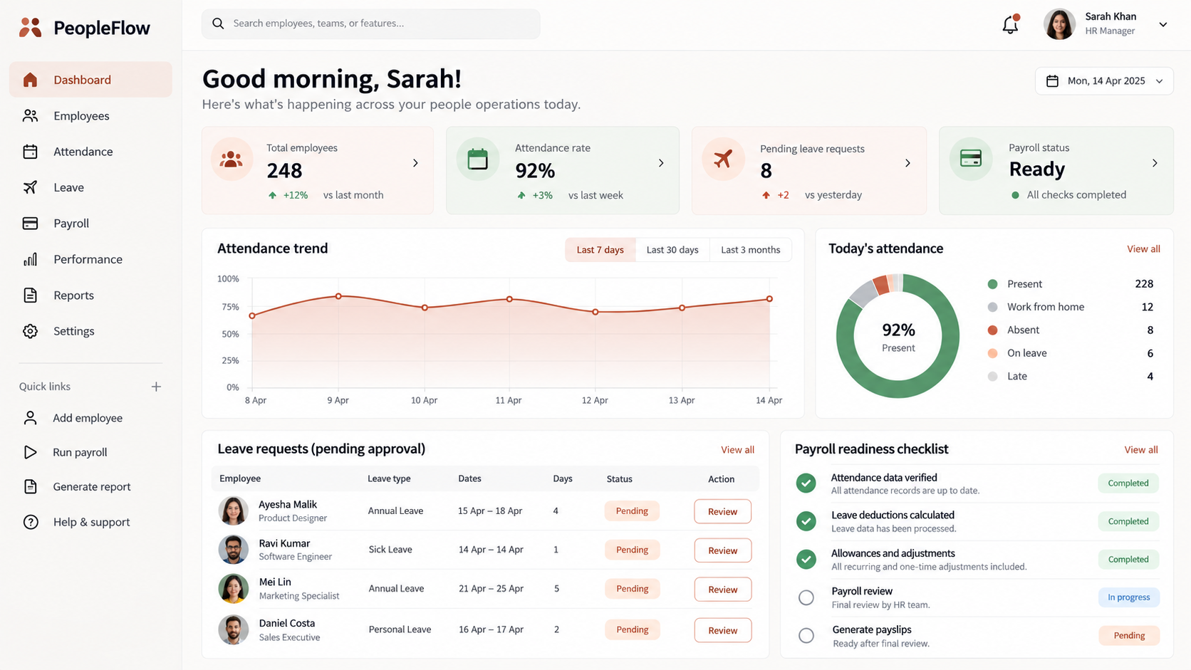1191x670 pixels.
Task: Click the Run payroll play icon
Action: 30,452
